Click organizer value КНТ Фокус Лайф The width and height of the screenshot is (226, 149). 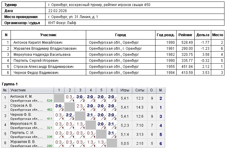click(62, 23)
